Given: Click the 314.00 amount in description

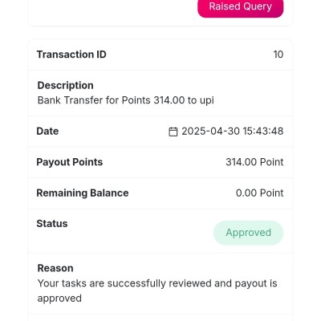Looking at the screenshot, I should click(169, 100).
